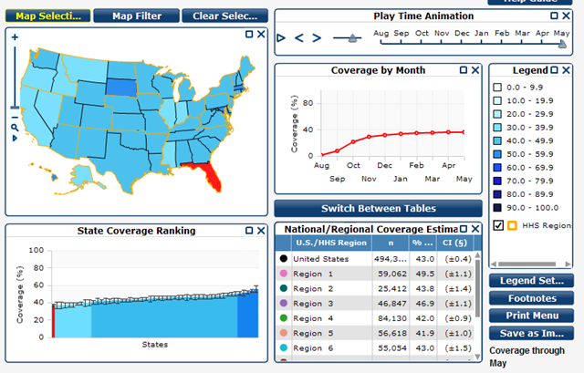This screenshot has width=584, height=373.
Task: Sort by the U.S./HHS Region column header
Action: click(331, 243)
